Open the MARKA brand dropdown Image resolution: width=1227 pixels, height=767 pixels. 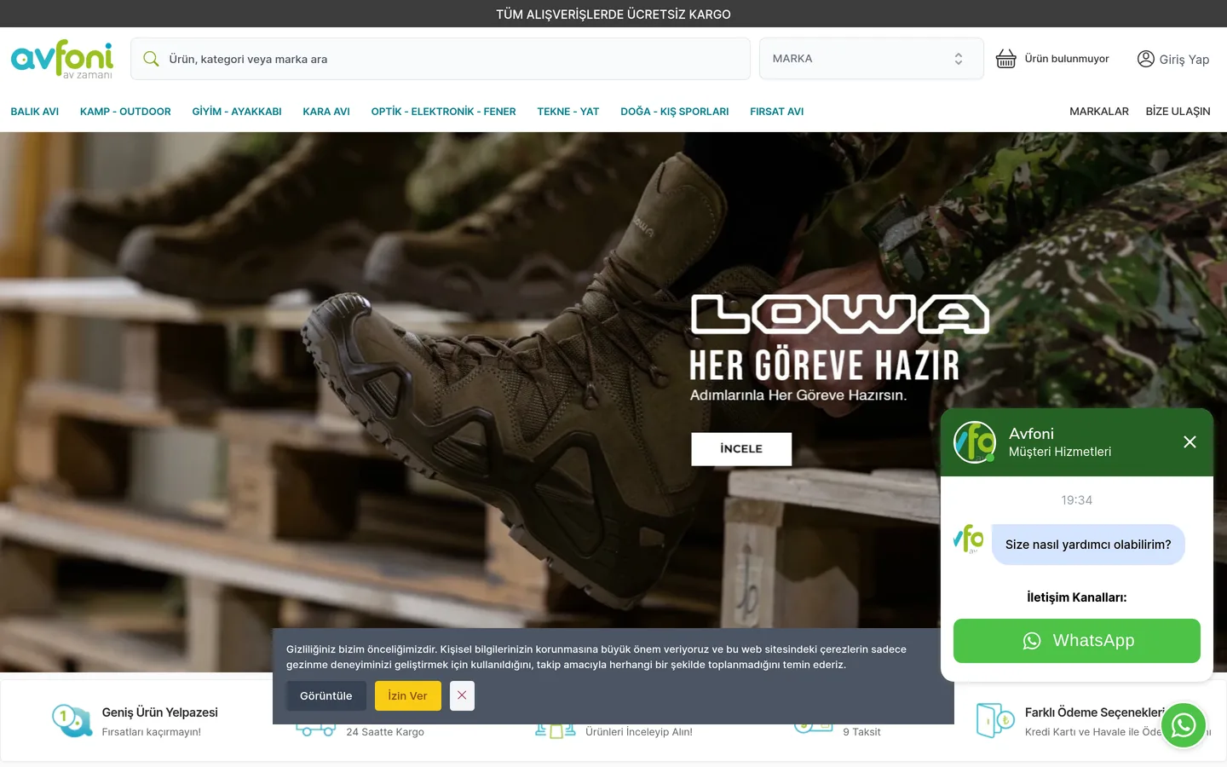872,59
